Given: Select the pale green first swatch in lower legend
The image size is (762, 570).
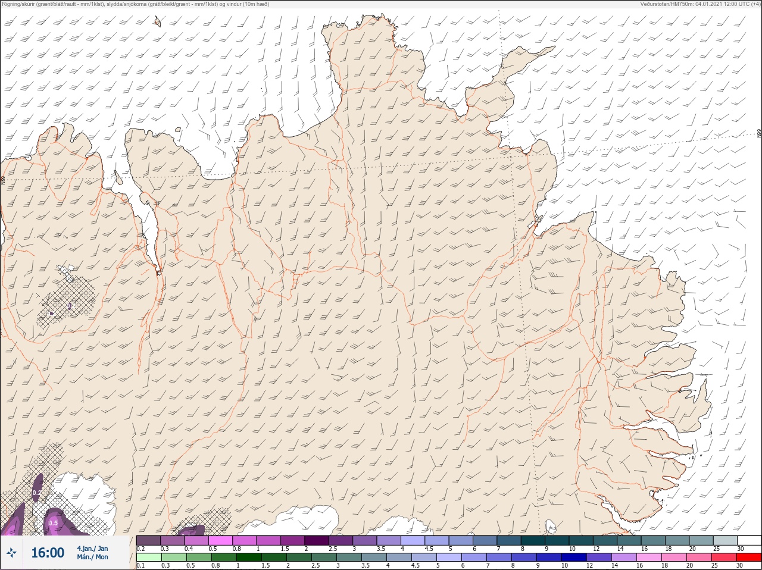Looking at the screenshot, I should pos(148,558).
